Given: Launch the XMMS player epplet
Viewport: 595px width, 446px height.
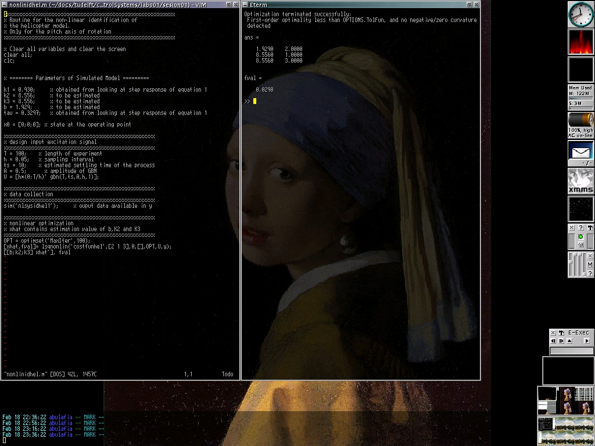Looking at the screenshot, I should 580,181.
